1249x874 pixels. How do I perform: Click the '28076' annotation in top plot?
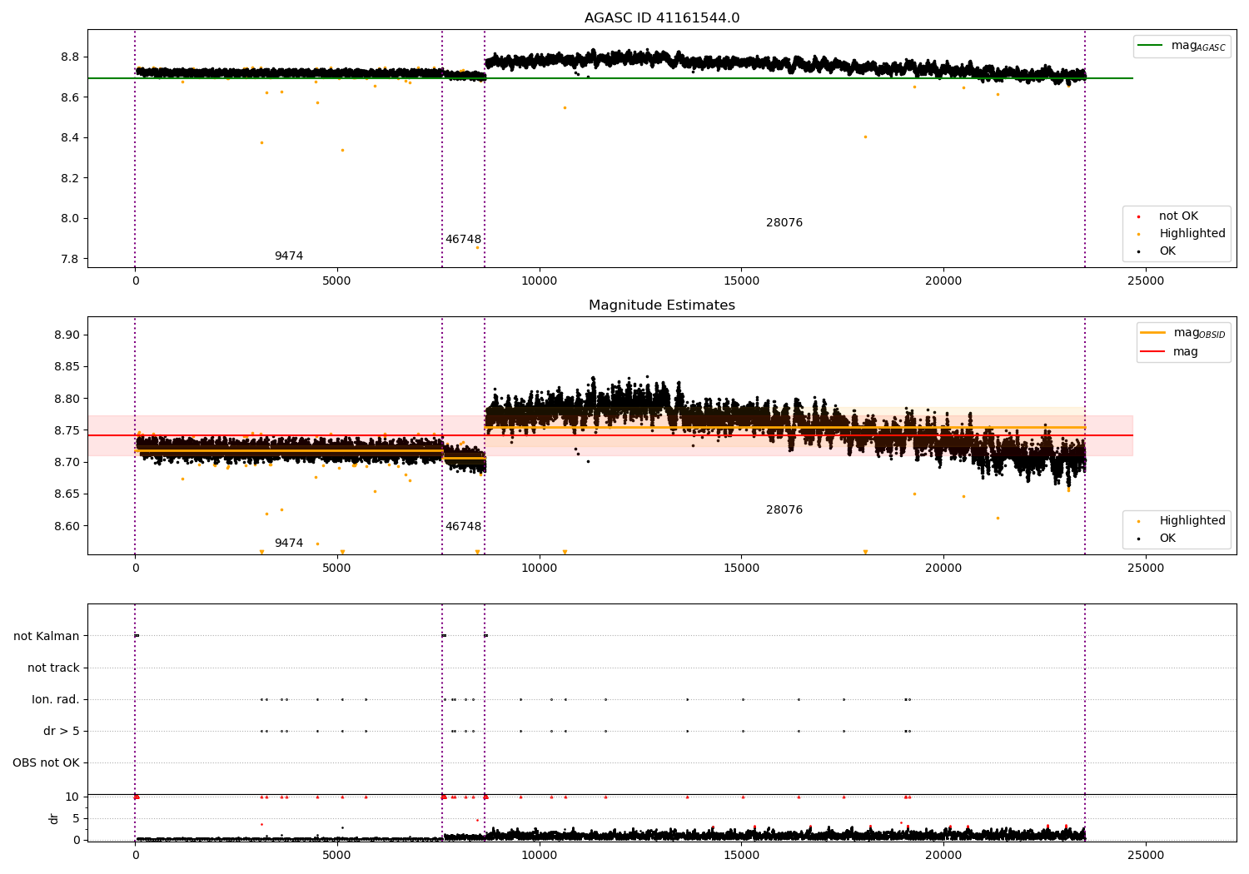[x=784, y=223]
